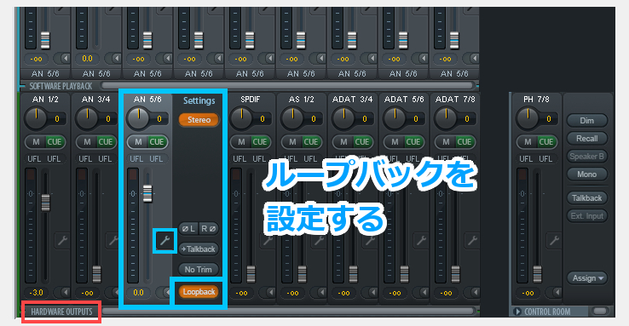Click the arrow beside ADAT 3/4 level value
Image resolution: width=629 pixels, height=326 pixels.
(371, 292)
